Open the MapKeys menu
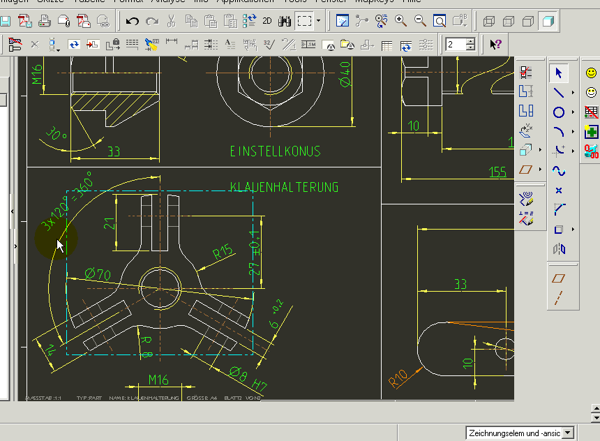This screenshot has height=441, width=600. point(374,1)
